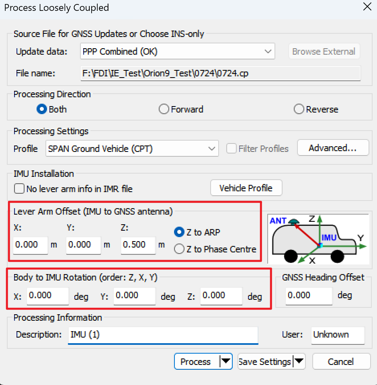Expand the Profile combo box
This screenshot has height=385, width=377.
(132, 149)
